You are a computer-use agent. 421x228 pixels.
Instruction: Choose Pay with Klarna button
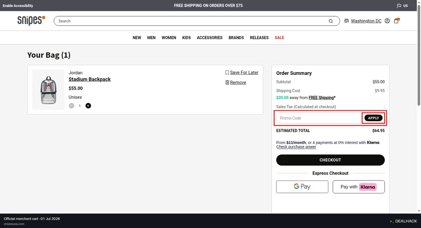click(358, 187)
